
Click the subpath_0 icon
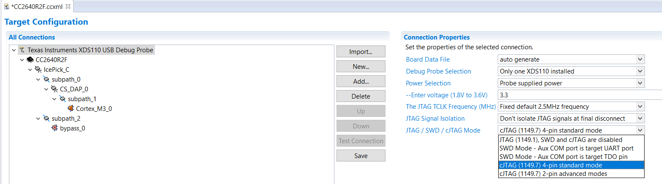(46, 79)
